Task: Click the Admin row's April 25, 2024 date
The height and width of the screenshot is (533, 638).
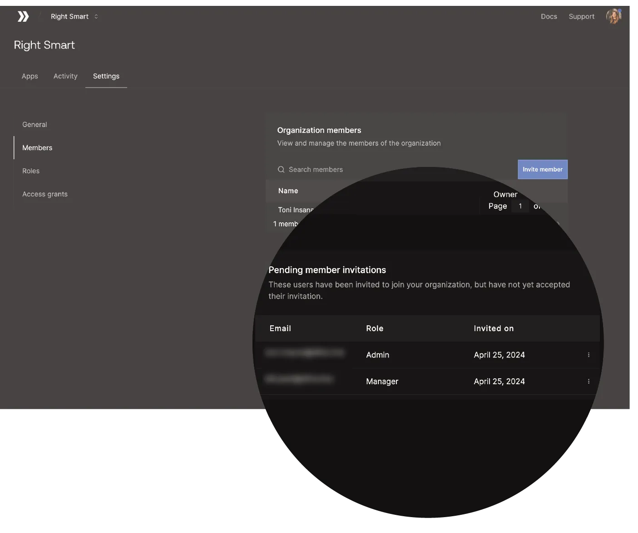Action: pyautogui.click(x=500, y=355)
